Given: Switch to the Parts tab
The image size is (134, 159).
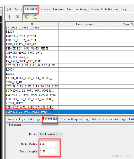Looking at the screenshot, I should pyautogui.click(x=18, y=9).
